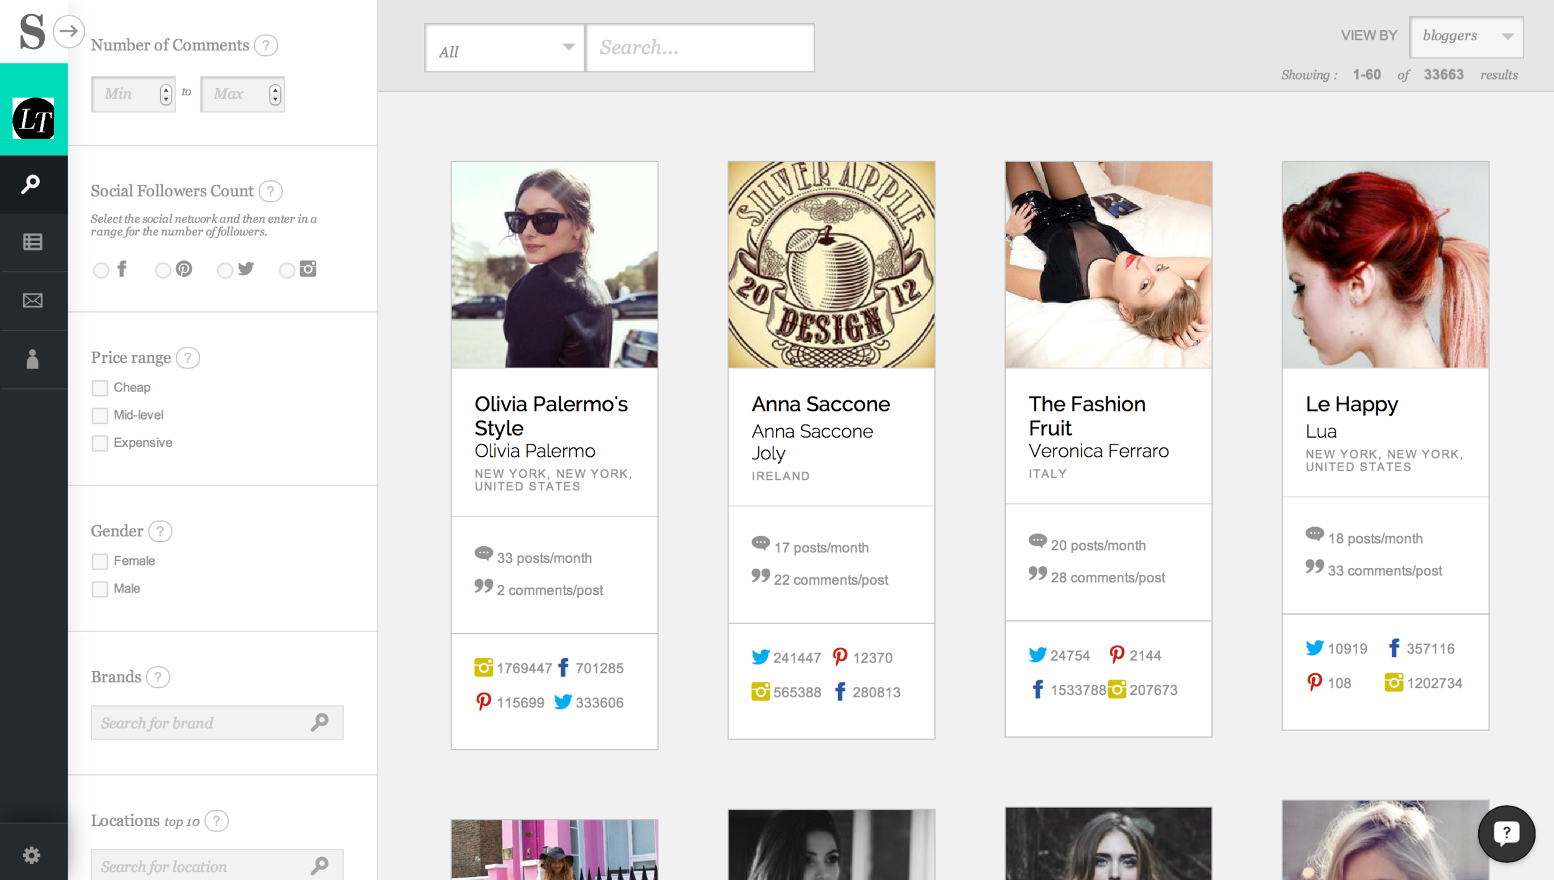Check the Cheap price checkbox

(99, 388)
